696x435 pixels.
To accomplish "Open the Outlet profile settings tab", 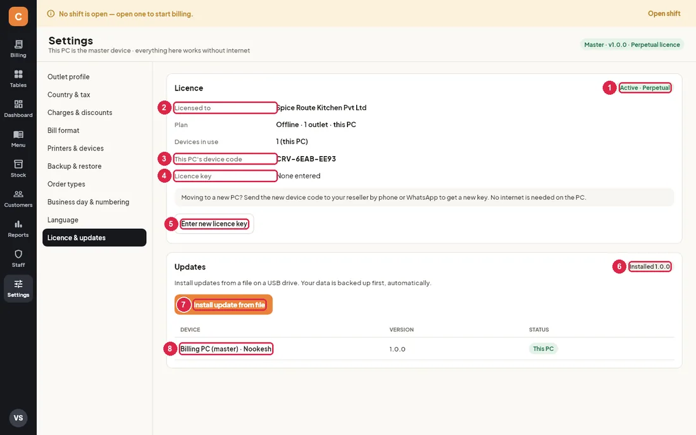I will [x=94, y=77].
